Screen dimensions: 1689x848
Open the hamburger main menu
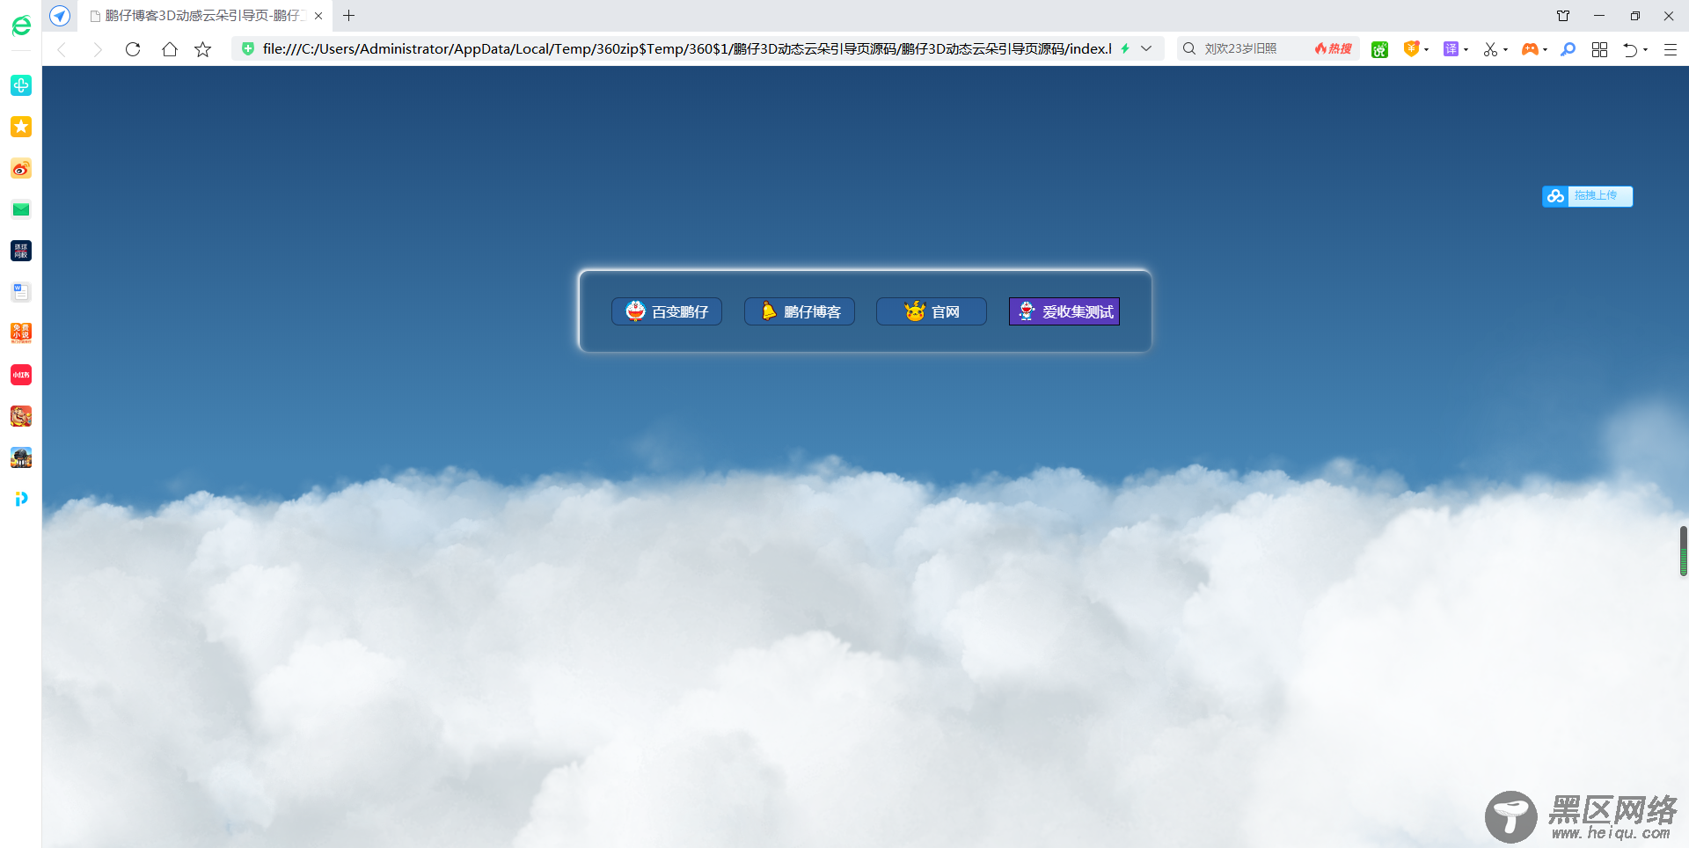click(x=1671, y=49)
